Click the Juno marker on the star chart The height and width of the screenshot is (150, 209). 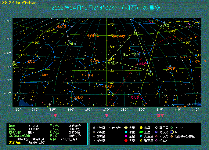tap(189, 24)
